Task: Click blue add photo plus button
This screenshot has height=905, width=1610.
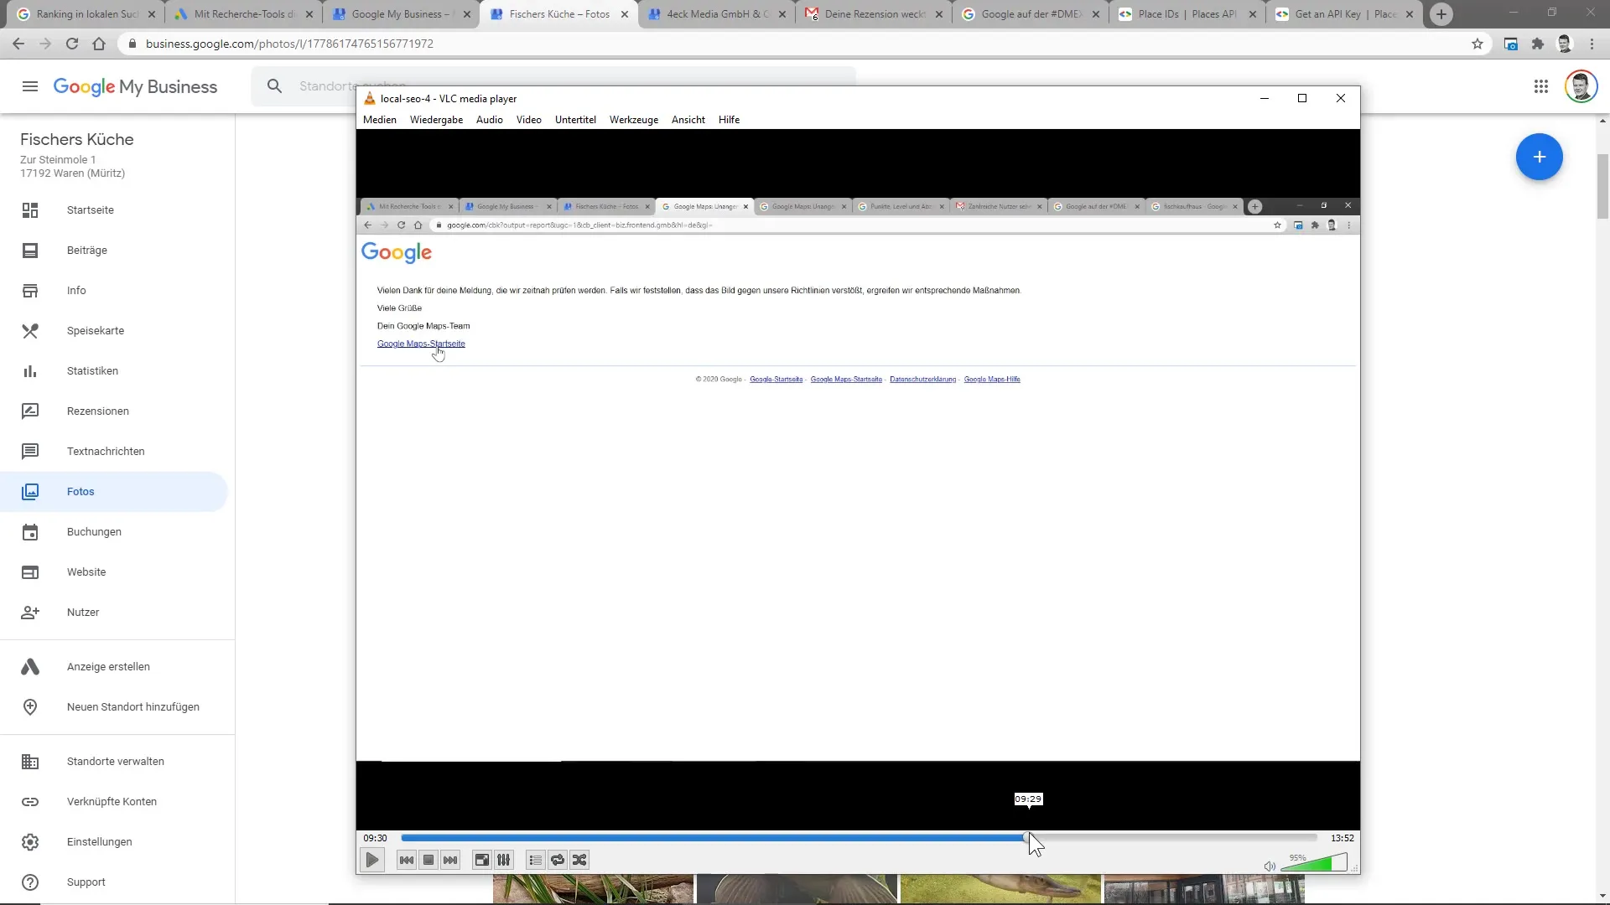Action: click(x=1539, y=157)
